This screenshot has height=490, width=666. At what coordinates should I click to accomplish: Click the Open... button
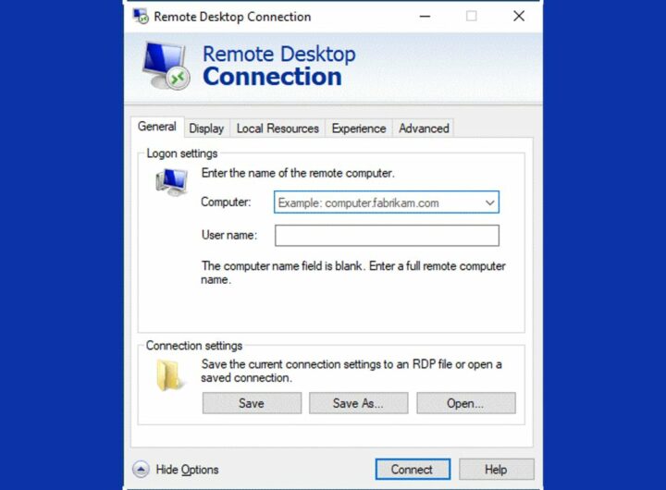tap(466, 403)
